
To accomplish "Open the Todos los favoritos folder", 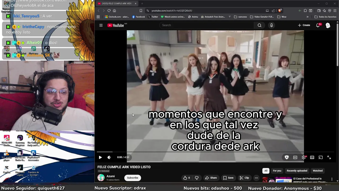I will [x=325, y=17].
